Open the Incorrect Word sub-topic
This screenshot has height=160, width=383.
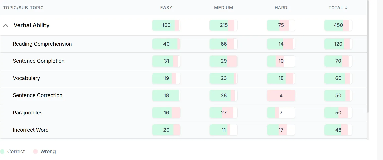(31, 130)
